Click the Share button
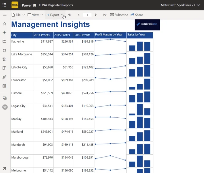 tap(137, 15)
